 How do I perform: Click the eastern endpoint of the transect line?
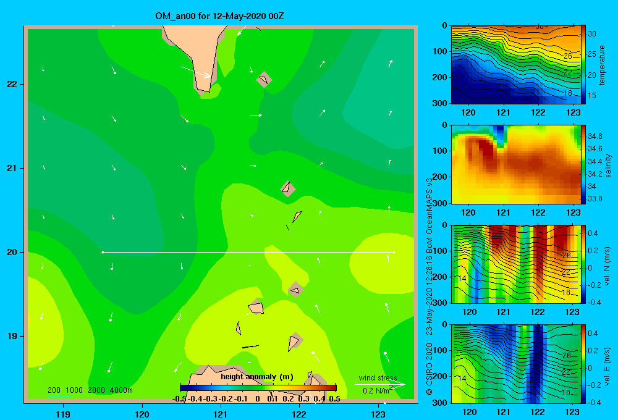click(394, 252)
